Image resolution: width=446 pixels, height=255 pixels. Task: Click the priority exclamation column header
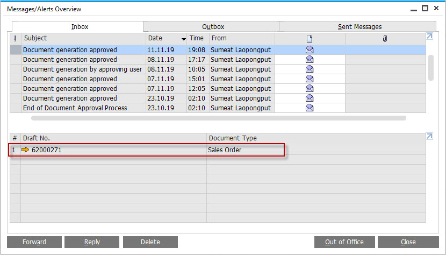click(16, 38)
